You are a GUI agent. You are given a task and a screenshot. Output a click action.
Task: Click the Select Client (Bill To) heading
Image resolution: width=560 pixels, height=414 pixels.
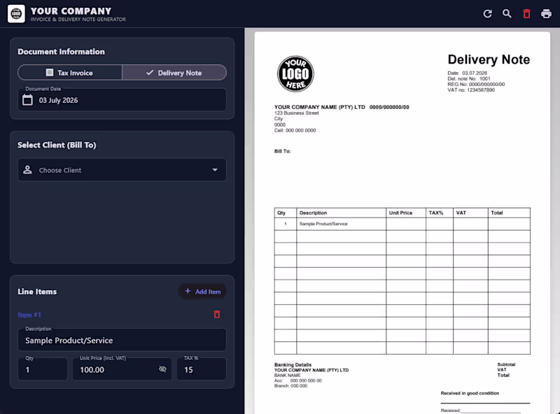coord(57,145)
